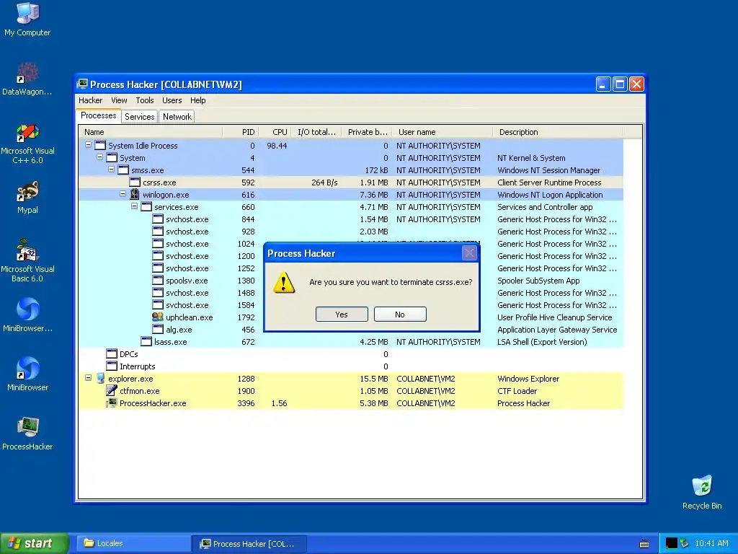Open the Tools menu
Screen dimensions: 738x554
tap(144, 100)
